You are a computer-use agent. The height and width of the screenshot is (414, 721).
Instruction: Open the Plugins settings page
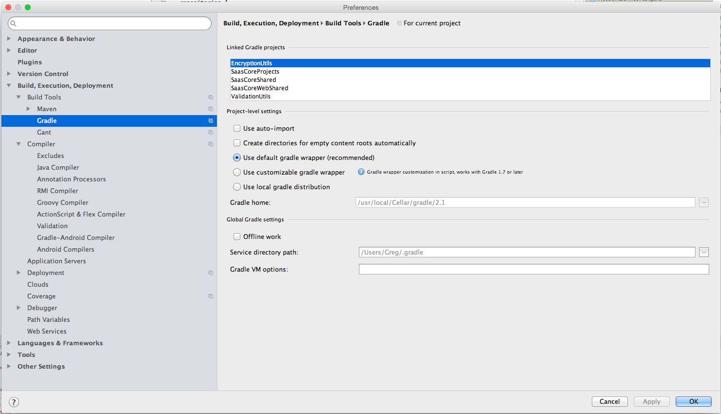click(30, 62)
